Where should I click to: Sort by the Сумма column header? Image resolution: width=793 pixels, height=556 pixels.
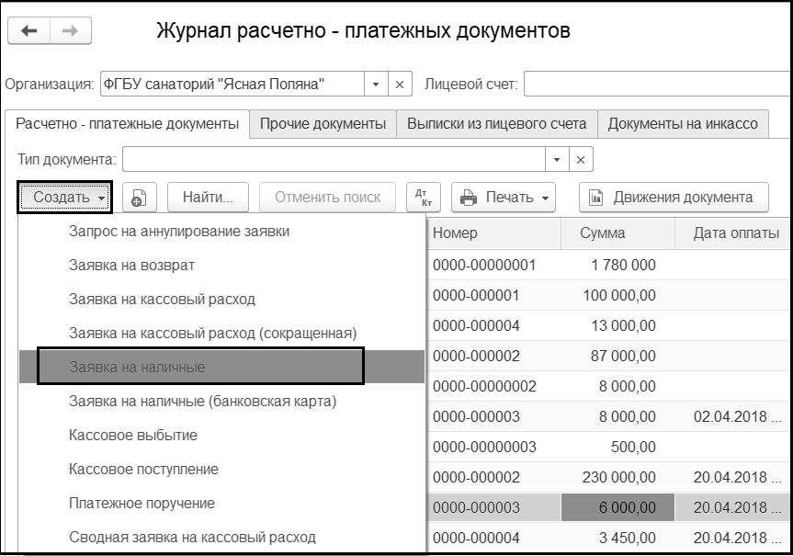click(x=617, y=233)
